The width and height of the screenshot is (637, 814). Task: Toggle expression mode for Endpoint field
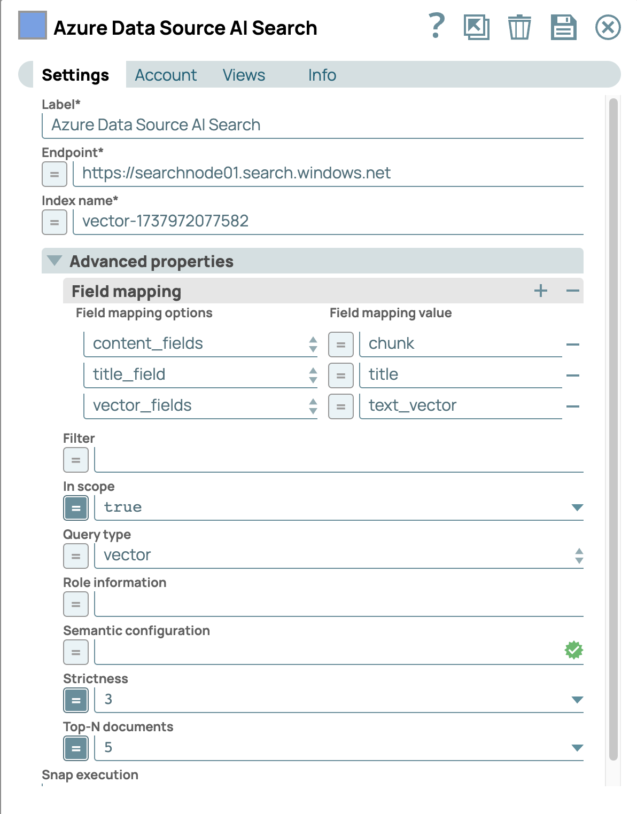55,174
